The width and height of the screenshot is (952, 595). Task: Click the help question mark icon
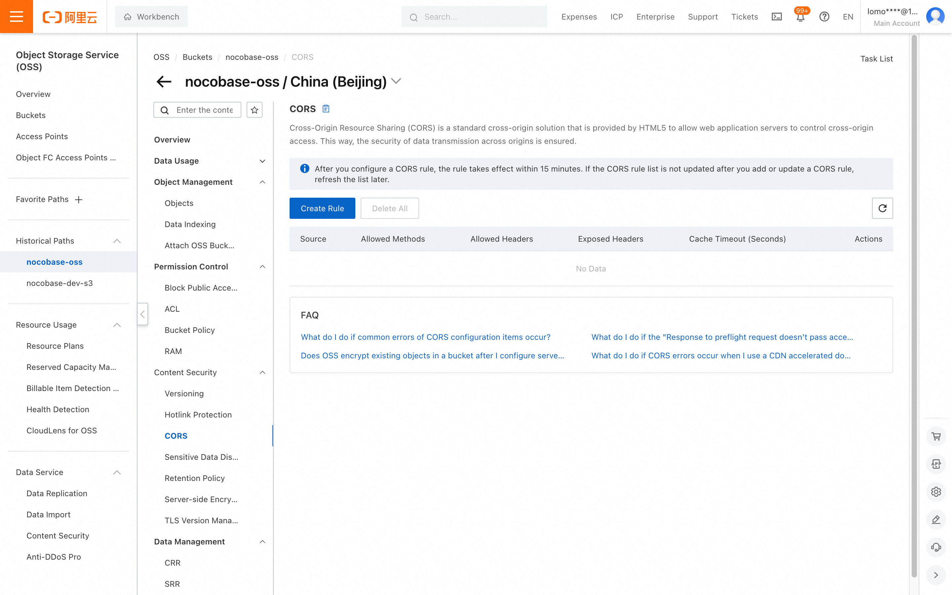824,17
